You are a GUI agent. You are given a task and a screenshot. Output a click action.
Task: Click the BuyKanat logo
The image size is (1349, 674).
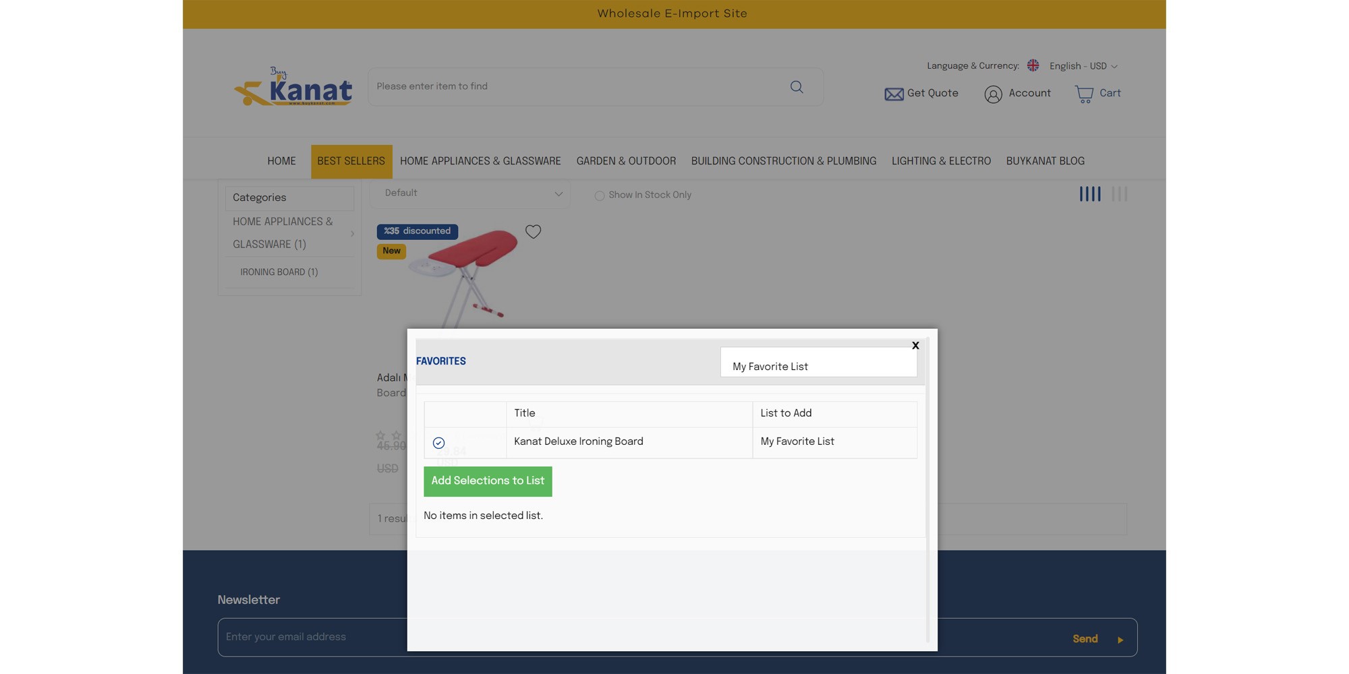click(293, 86)
